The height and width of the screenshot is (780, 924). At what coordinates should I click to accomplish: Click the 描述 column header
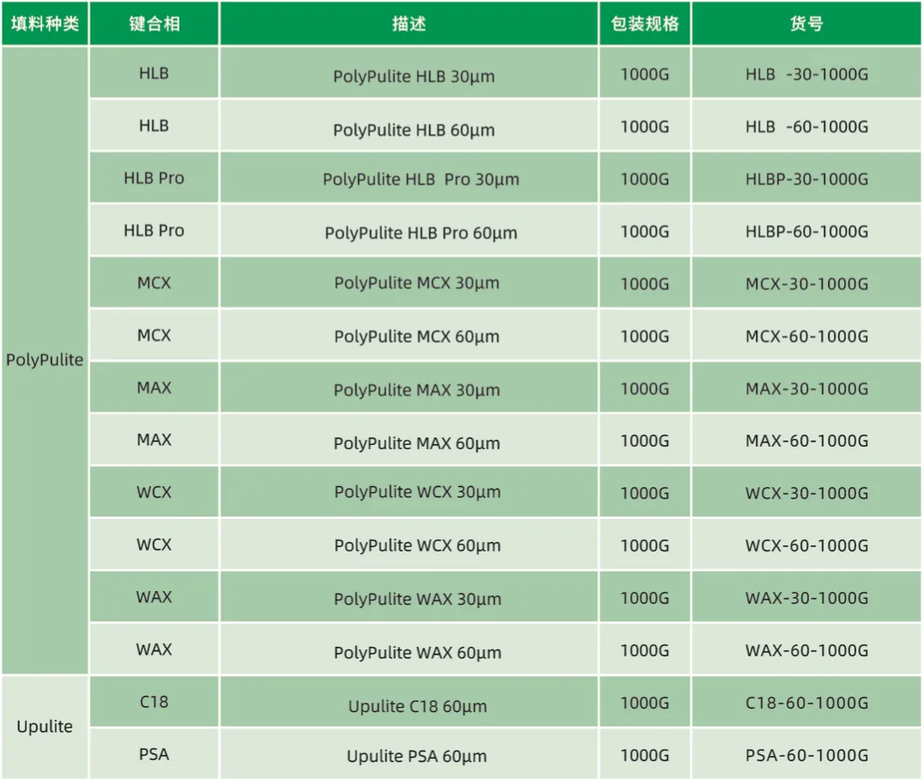[409, 23]
